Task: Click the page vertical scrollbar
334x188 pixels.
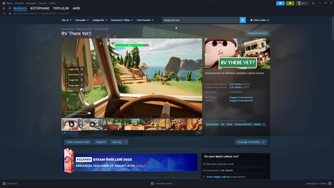Action: (333, 29)
